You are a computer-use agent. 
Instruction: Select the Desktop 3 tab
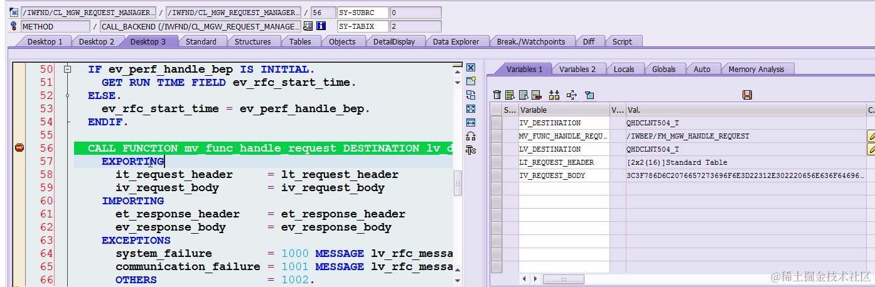(148, 41)
